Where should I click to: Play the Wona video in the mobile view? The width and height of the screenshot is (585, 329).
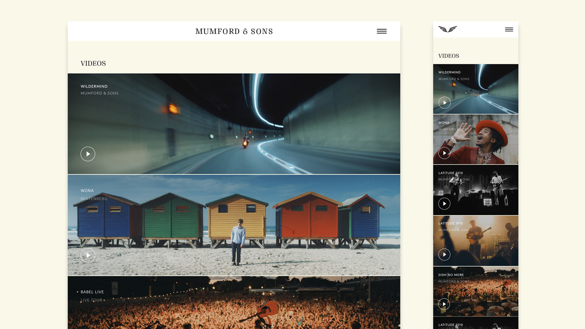[444, 153]
